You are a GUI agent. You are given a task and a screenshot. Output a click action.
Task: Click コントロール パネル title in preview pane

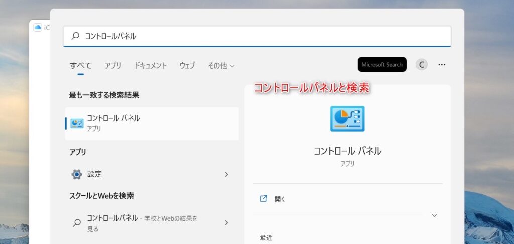pyautogui.click(x=347, y=151)
